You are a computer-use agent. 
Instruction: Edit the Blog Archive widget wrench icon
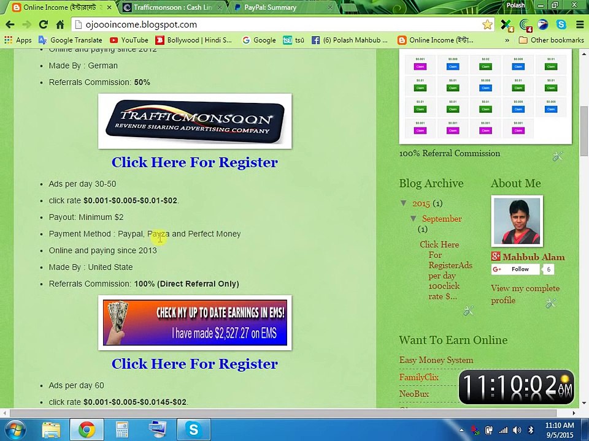point(468,311)
